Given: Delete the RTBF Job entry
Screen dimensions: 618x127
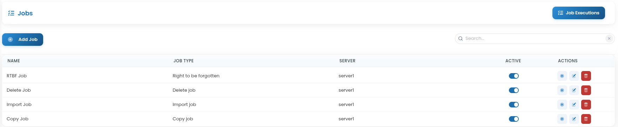Looking at the screenshot, I should [586, 76].
